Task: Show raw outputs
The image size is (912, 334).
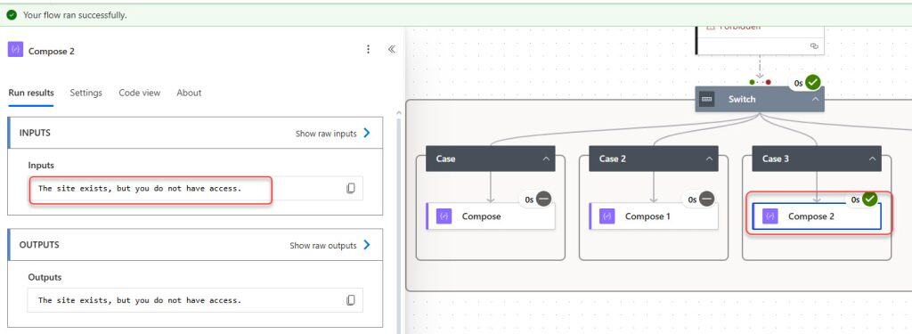Action: point(330,245)
